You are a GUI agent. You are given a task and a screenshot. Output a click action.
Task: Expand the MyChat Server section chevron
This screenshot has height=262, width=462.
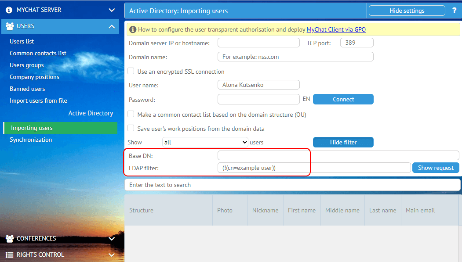click(x=111, y=10)
